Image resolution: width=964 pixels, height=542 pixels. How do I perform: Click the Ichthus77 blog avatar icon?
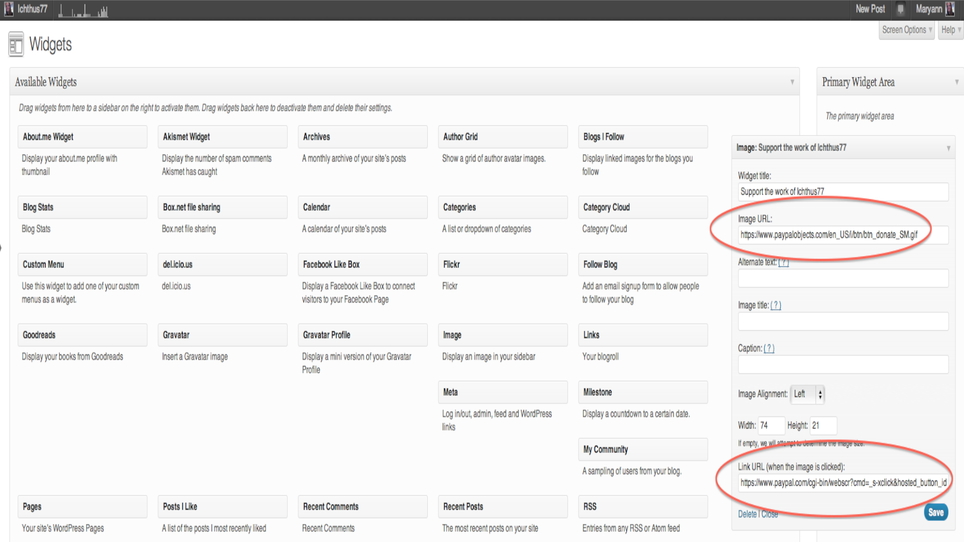(x=9, y=9)
